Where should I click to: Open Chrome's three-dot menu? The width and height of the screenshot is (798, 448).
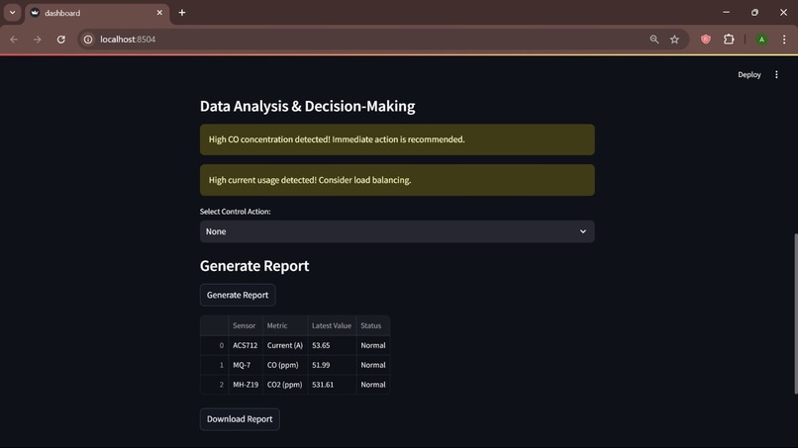pyautogui.click(x=784, y=40)
